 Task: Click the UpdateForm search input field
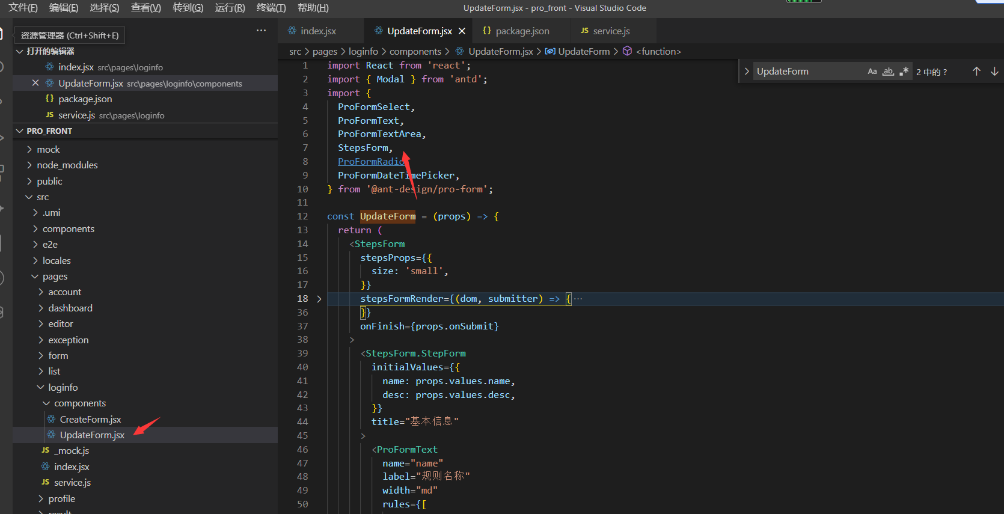point(806,72)
